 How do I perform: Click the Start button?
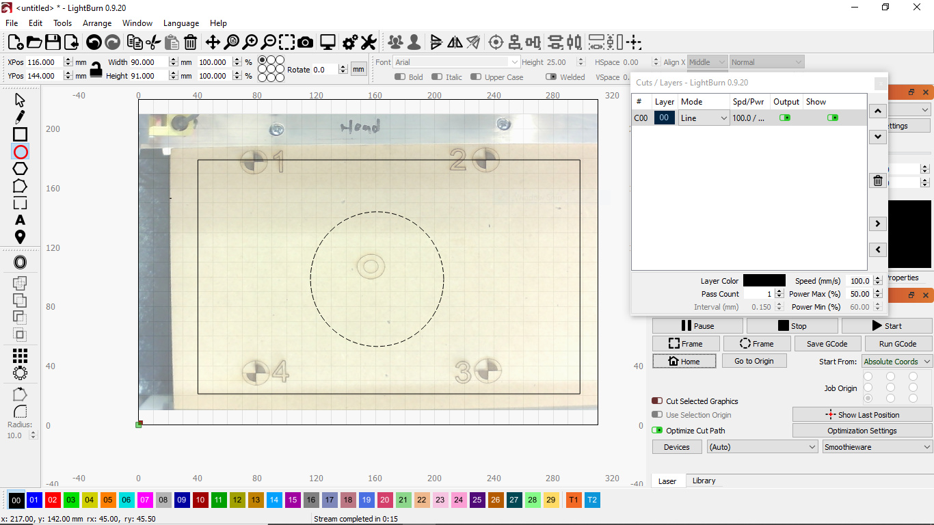click(886, 326)
